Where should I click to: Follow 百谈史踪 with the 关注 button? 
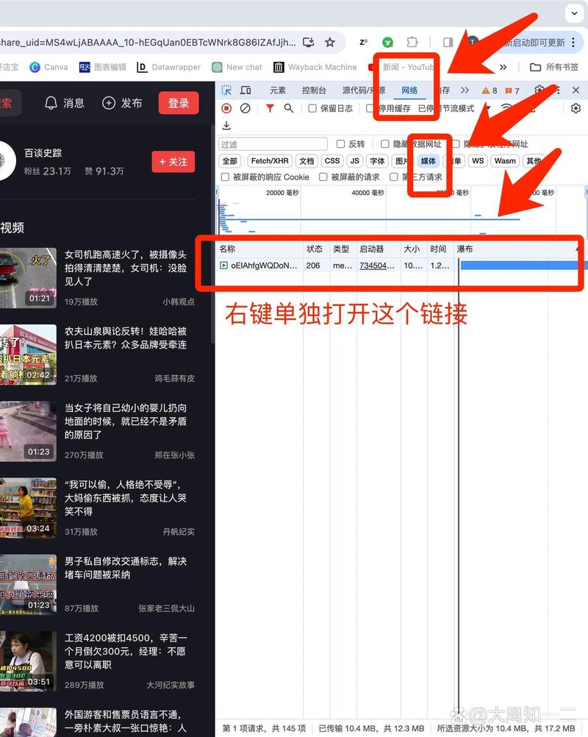pyautogui.click(x=173, y=162)
